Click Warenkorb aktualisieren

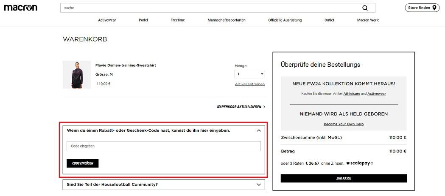tap(239, 107)
